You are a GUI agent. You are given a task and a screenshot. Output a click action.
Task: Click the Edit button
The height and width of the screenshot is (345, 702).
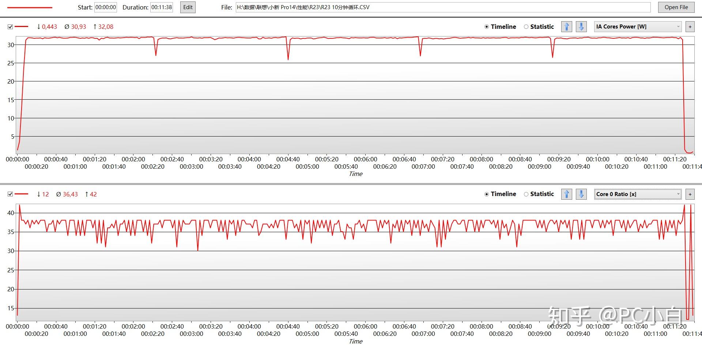188,7
